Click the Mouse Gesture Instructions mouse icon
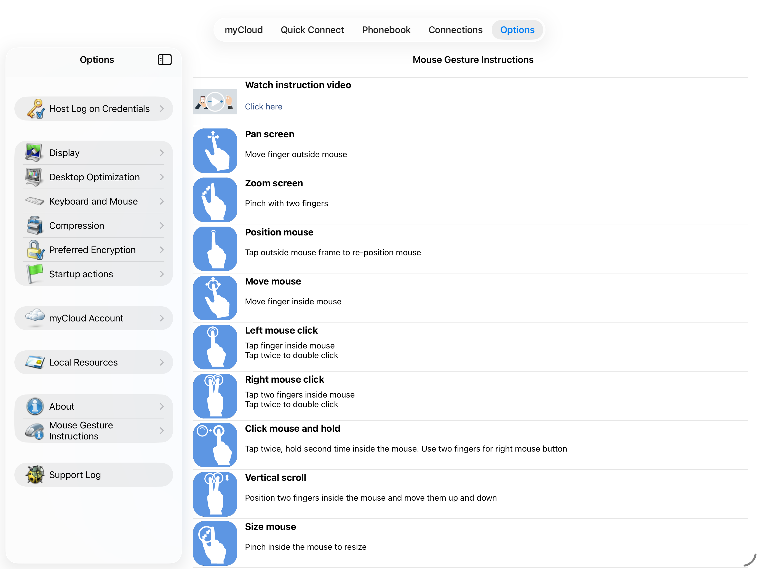The width and height of the screenshot is (759, 569). click(x=35, y=431)
